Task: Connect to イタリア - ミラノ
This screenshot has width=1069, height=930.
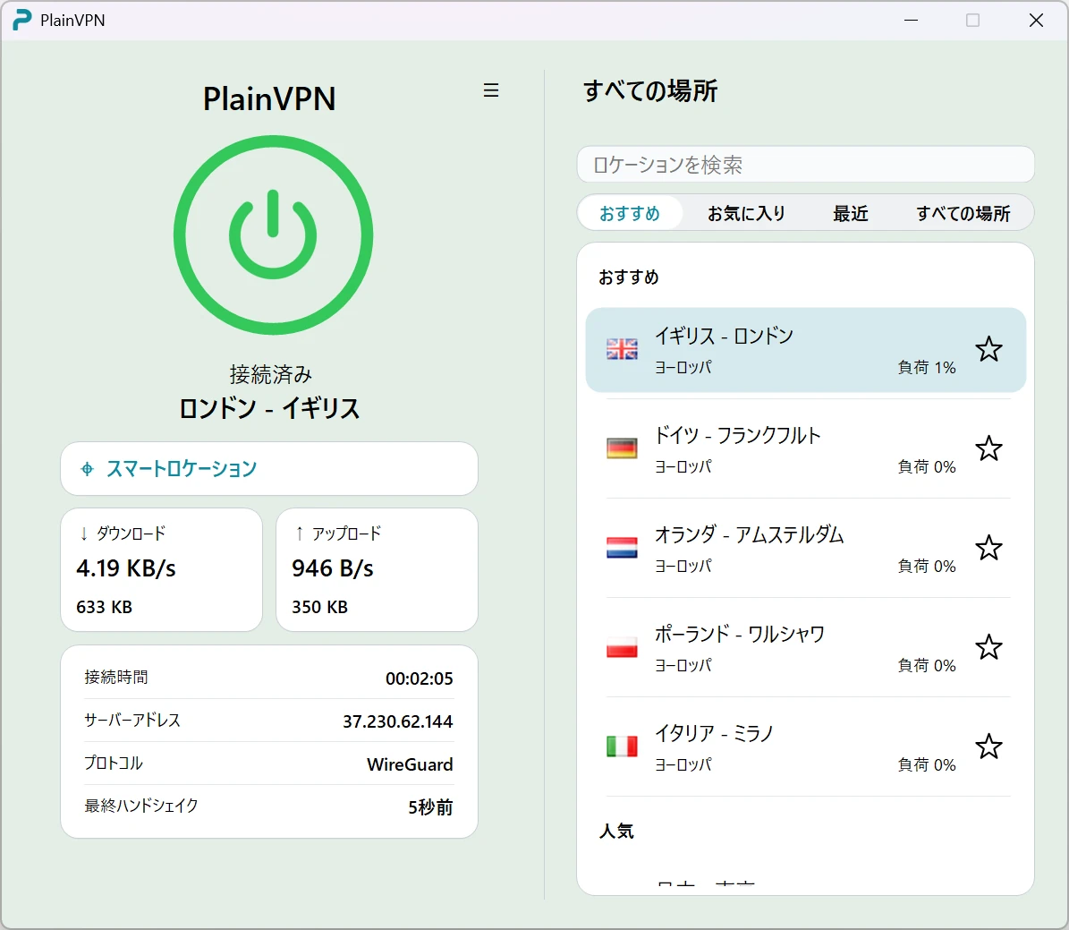Action: [x=805, y=747]
